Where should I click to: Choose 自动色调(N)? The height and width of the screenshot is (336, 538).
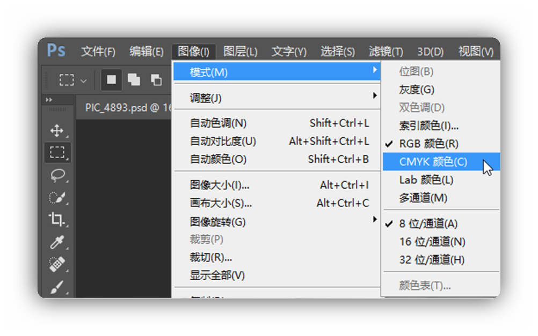pos(277,123)
